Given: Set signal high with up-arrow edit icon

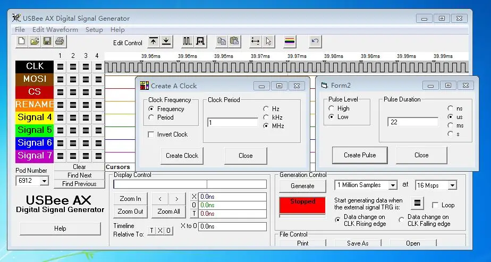Looking at the screenshot, I should coord(154,41).
